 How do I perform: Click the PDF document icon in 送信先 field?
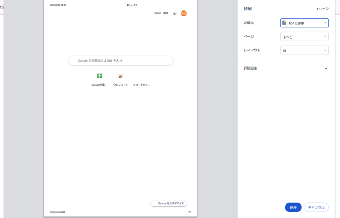tap(284, 23)
